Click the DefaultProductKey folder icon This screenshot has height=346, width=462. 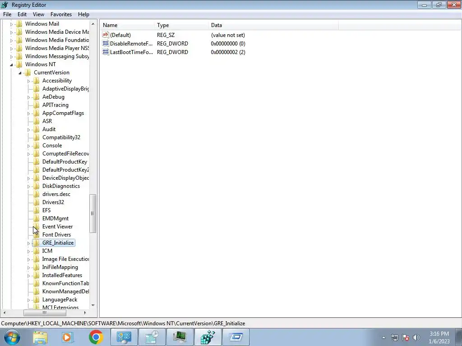[x=36, y=162]
